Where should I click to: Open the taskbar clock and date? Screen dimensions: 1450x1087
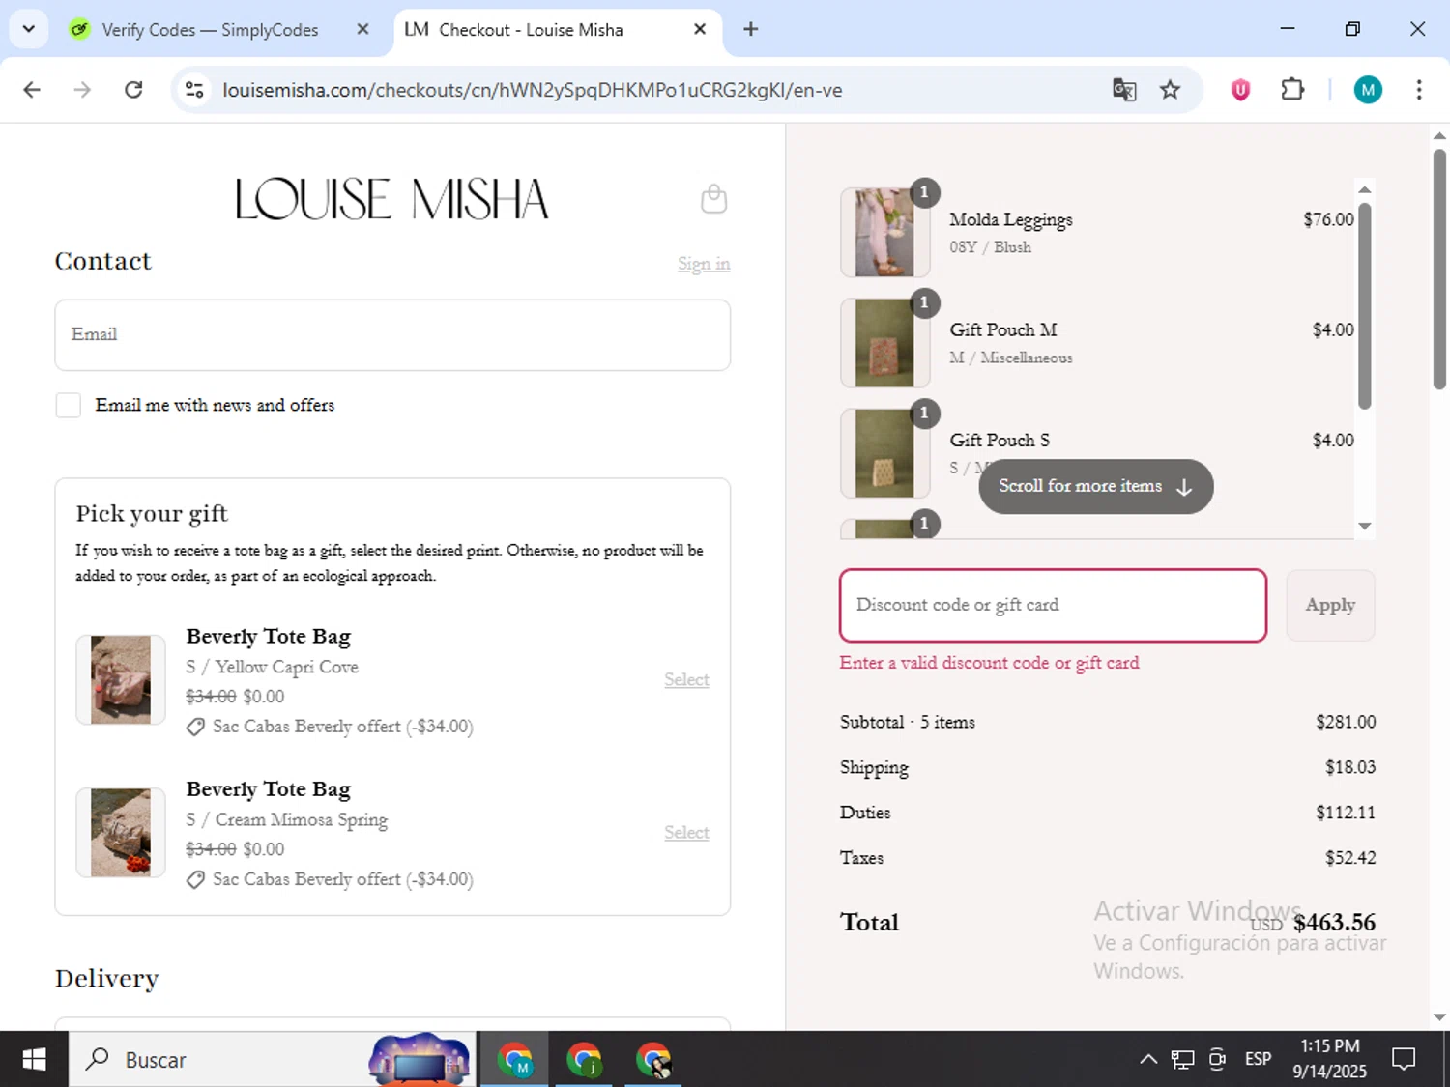pyautogui.click(x=1329, y=1059)
